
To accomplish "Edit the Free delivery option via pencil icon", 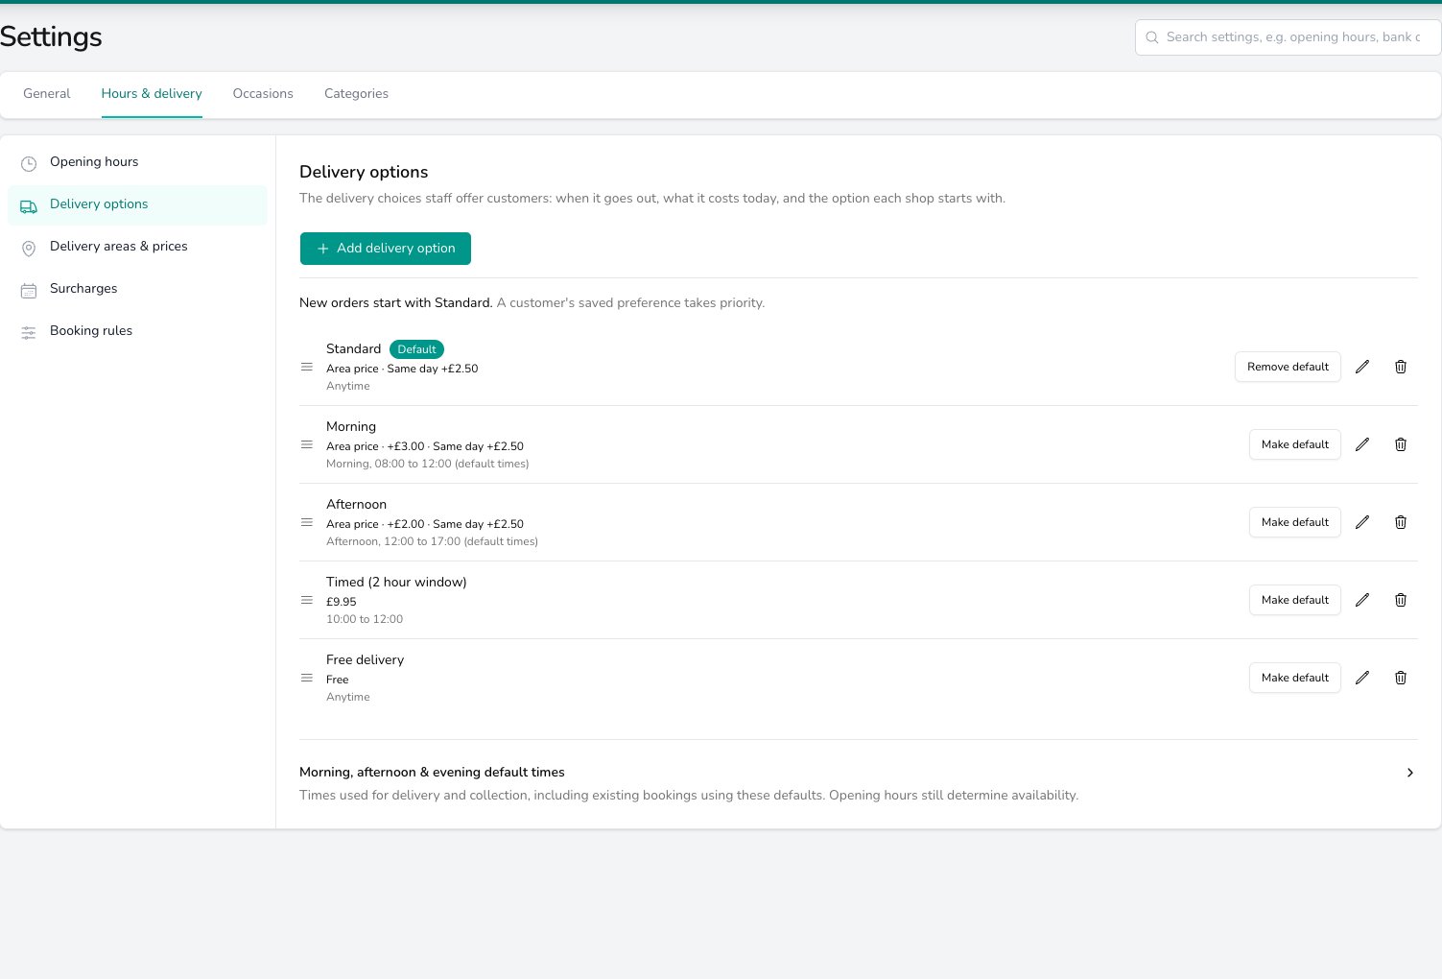I will pyautogui.click(x=1362, y=678).
